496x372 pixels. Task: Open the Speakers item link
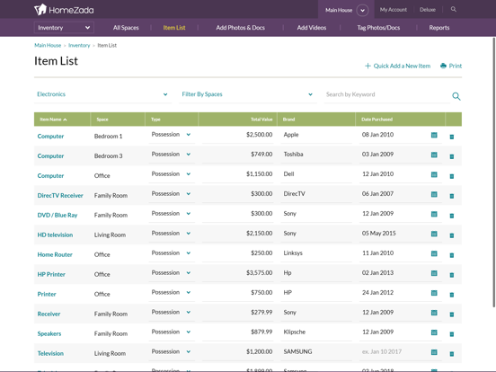click(49, 333)
